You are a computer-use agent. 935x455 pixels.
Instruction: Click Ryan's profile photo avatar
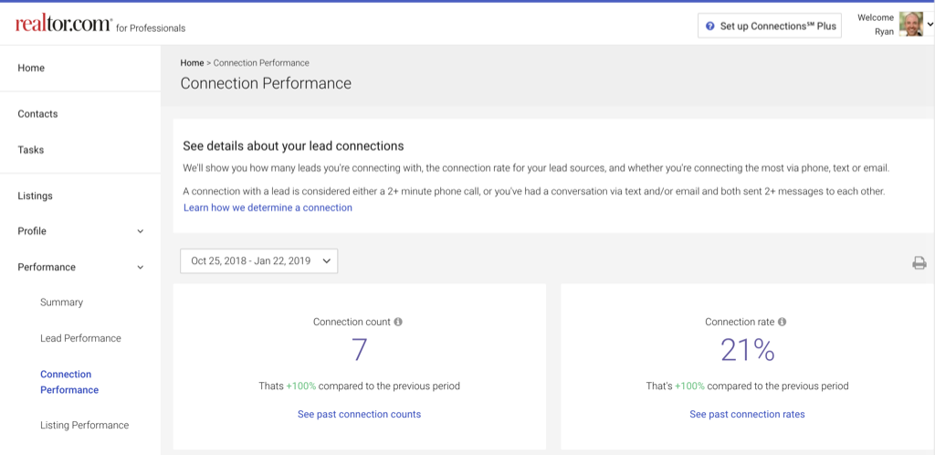[910, 25]
